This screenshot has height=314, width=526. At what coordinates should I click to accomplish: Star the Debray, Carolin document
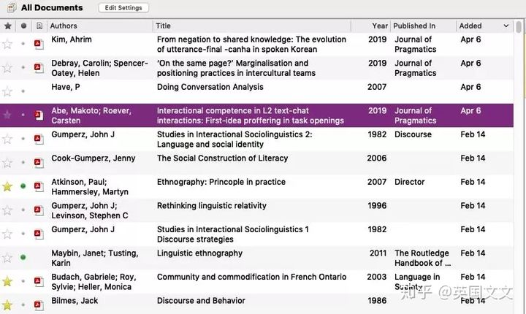7,68
